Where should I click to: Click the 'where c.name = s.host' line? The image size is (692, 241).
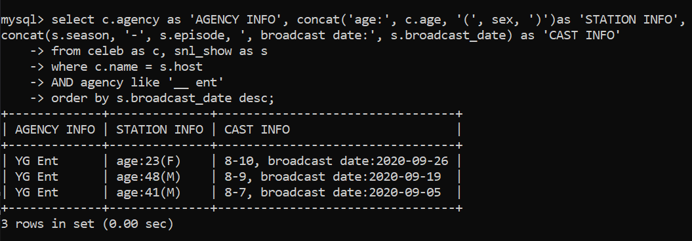pos(127,67)
